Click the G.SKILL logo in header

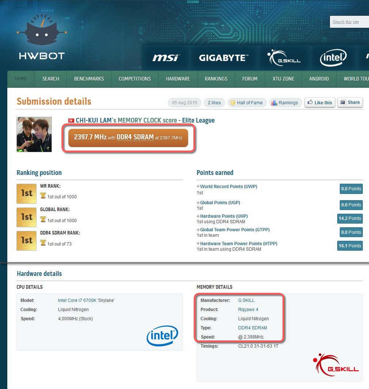pyautogui.click(x=284, y=58)
